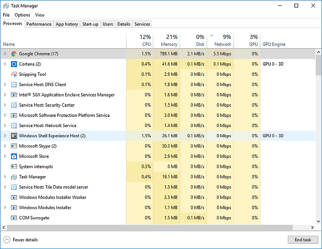The width and height of the screenshot is (322, 249).
Task: Select the Windows Modules Installer Worker name
Action: point(53,197)
